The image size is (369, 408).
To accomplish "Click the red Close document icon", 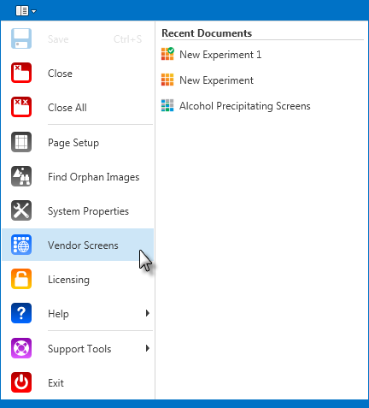I will [21, 73].
